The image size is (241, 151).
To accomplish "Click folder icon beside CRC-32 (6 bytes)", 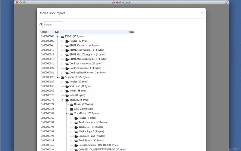I will pyautogui.click(x=71, y=109).
